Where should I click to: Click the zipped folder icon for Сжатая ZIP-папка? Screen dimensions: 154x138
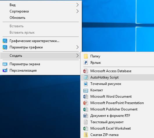tap(86, 135)
